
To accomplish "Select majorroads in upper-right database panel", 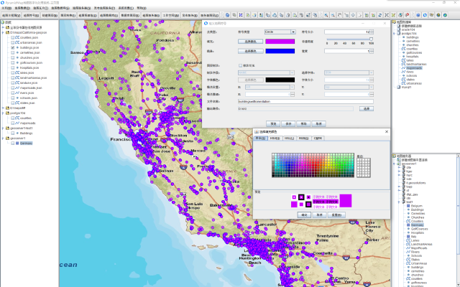I will coord(414,68).
